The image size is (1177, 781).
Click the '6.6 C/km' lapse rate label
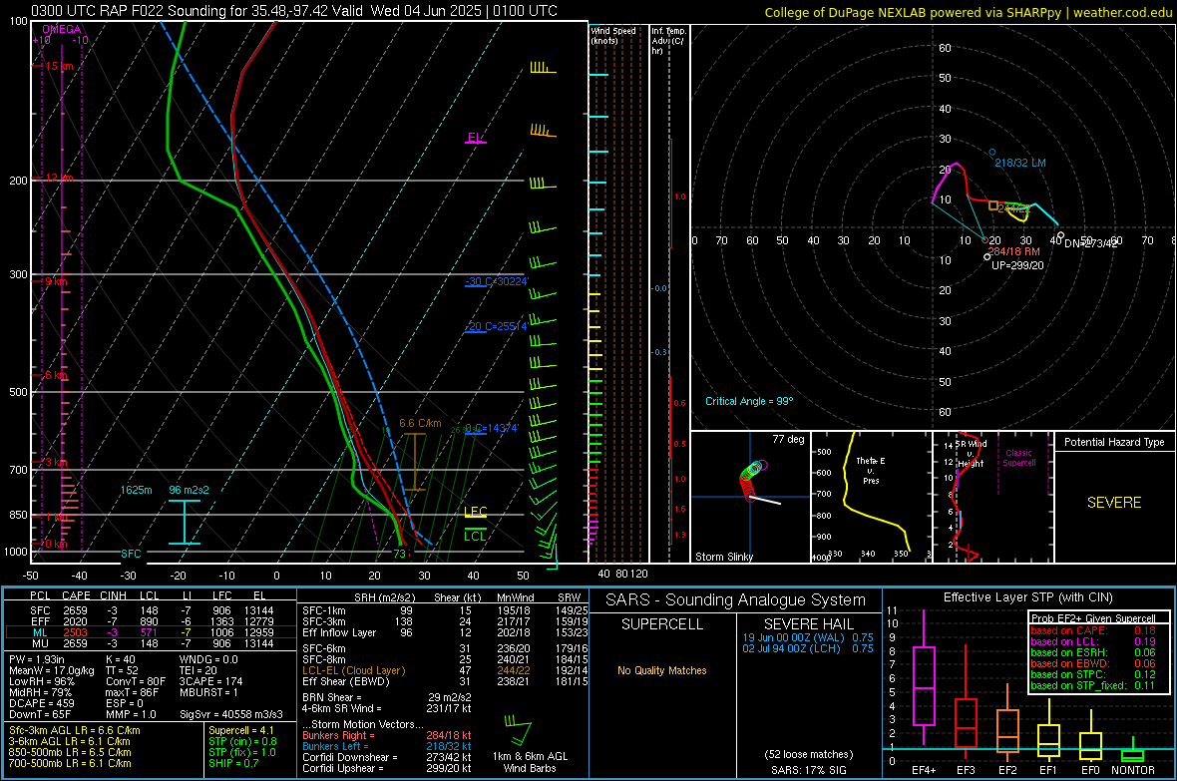[420, 423]
